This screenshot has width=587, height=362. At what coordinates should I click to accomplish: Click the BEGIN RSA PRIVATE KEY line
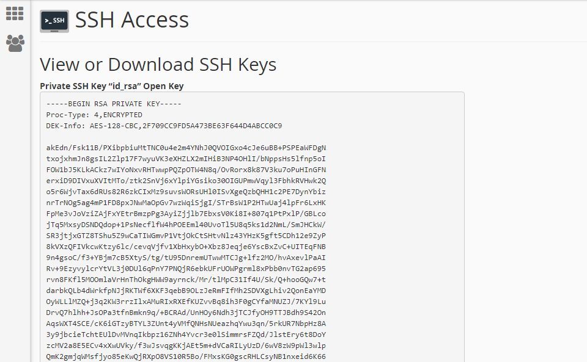[x=114, y=104]
